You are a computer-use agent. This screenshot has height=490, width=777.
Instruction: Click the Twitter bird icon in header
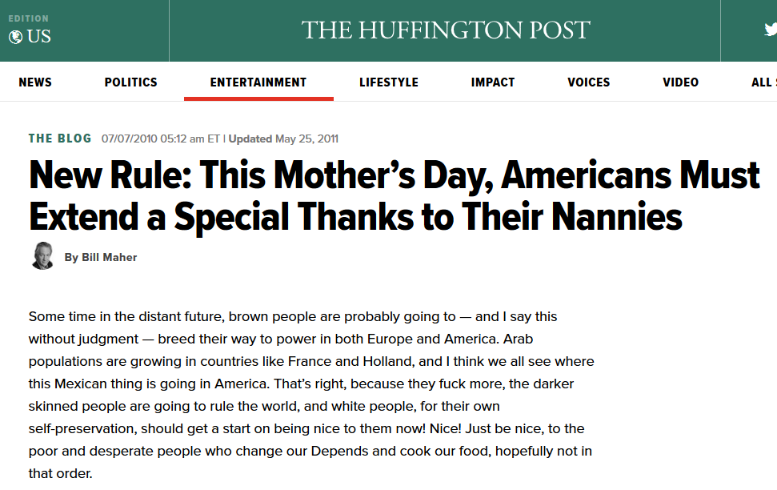(771, 30)
